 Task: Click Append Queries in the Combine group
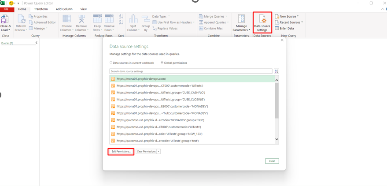[214, 22]
